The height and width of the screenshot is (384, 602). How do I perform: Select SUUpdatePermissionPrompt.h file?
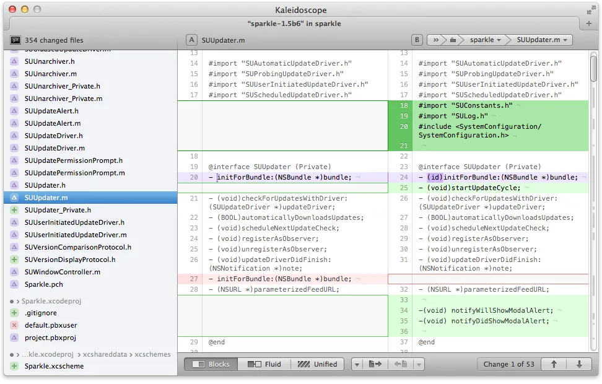tap(90, 160)
